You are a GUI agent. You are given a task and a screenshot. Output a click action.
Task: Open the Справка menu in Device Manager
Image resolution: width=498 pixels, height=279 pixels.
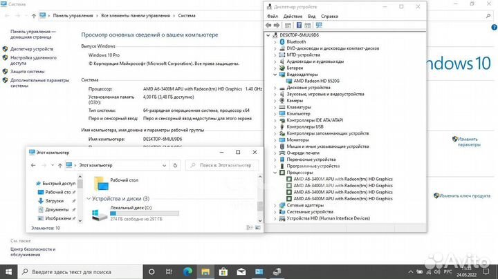point(329,16)
